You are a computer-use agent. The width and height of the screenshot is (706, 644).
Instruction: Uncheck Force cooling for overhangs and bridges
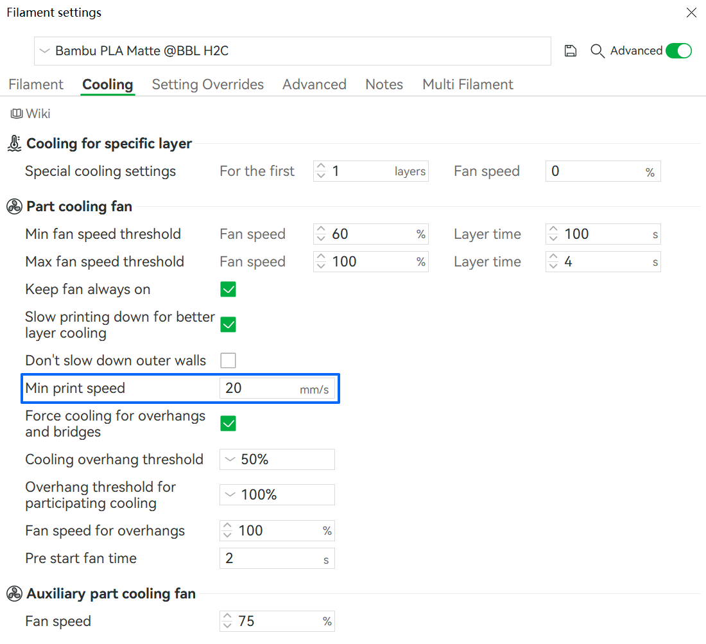228,423
